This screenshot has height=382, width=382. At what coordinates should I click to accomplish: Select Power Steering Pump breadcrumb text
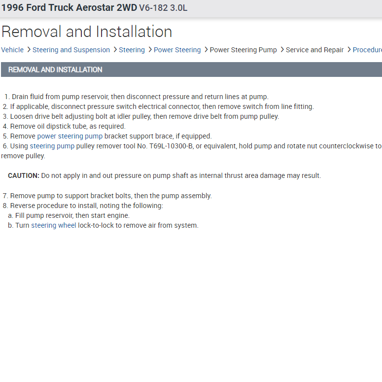pos(243,50)
